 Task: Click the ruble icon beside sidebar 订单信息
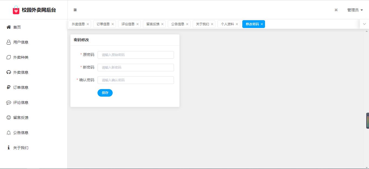tap(9, 87)
